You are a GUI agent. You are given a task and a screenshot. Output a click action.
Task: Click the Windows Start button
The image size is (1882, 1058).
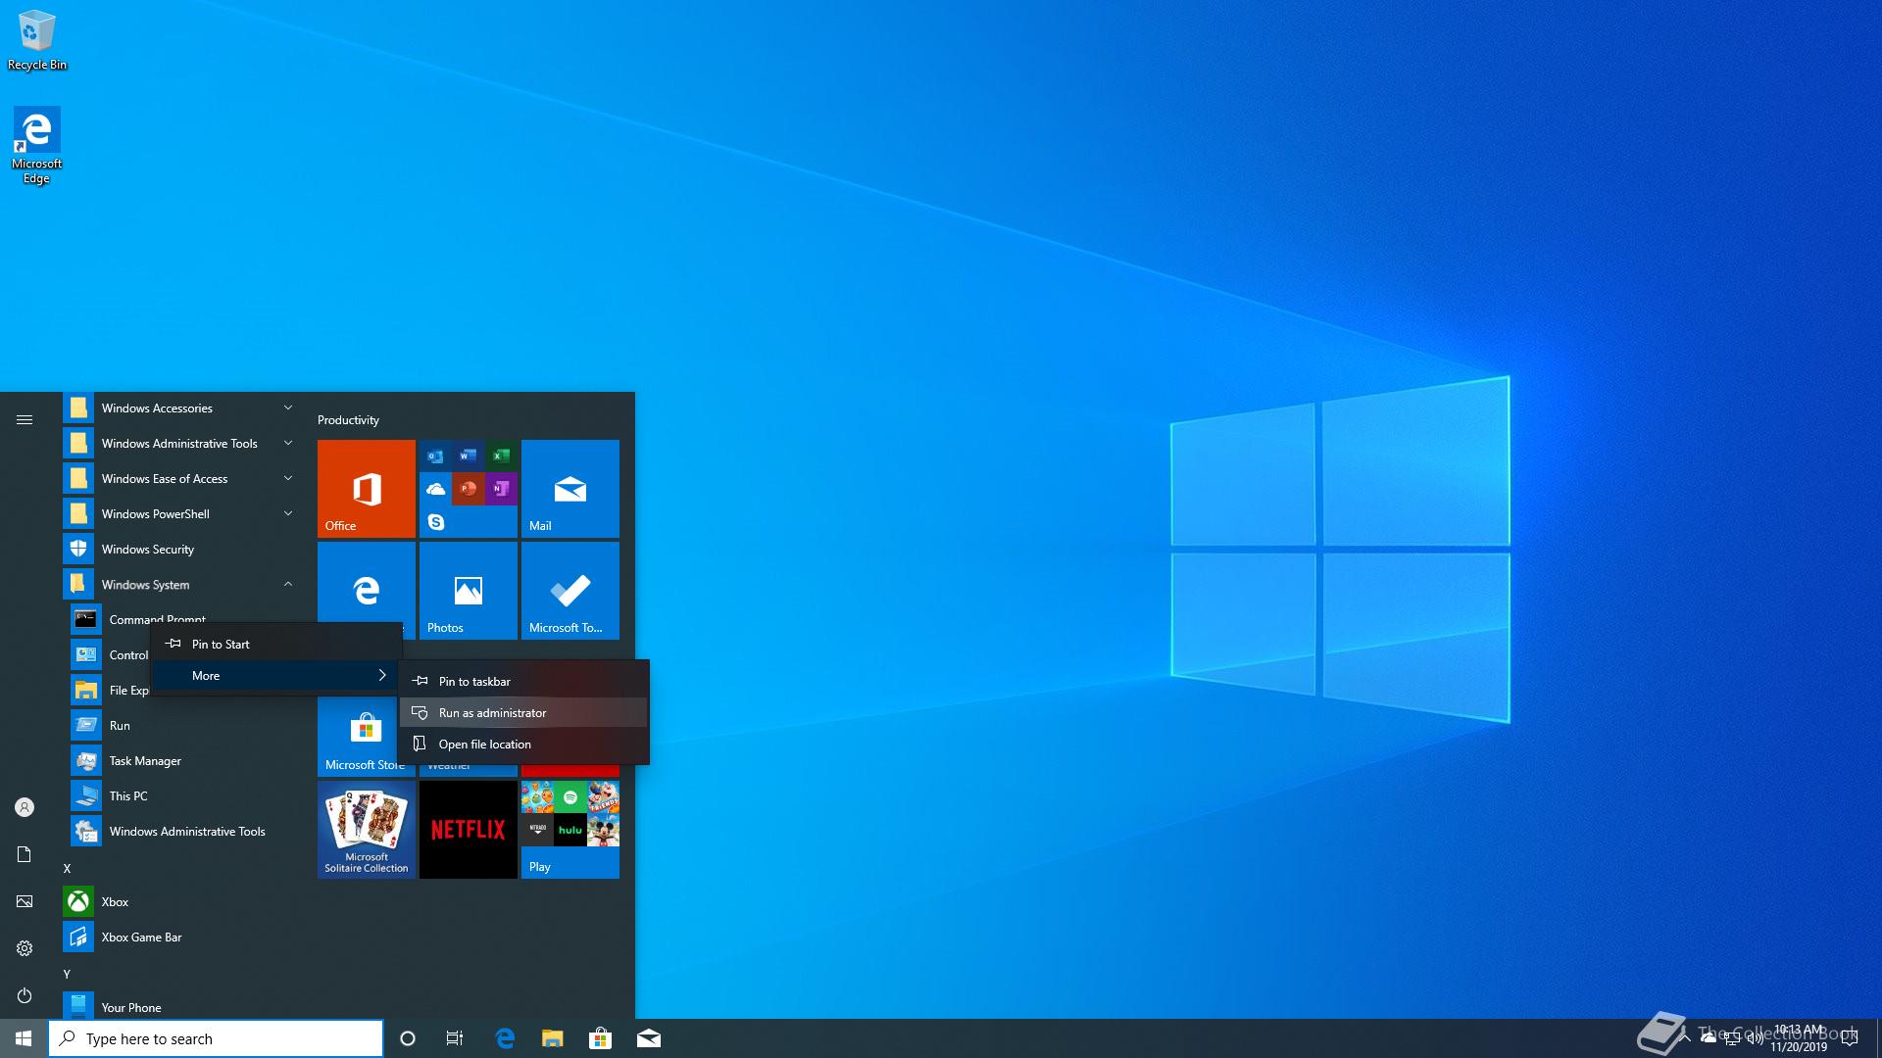coord(24,1038)
